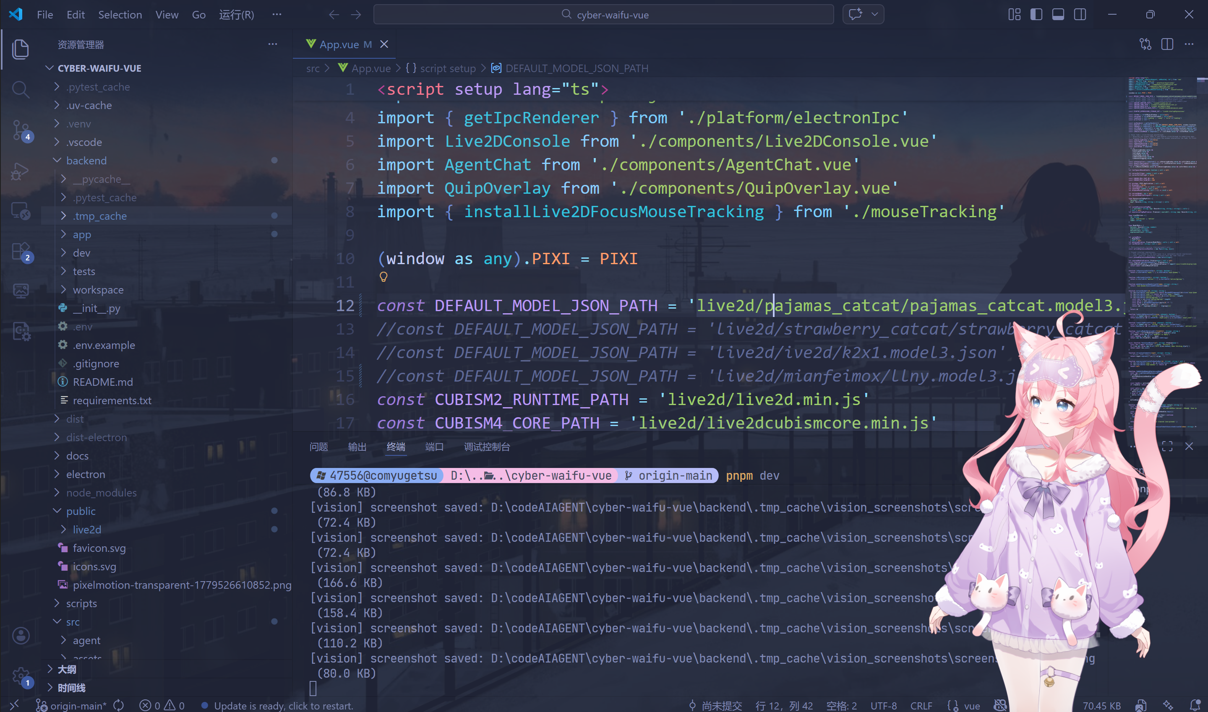This screenshot has width=1208, height=712.
Task: Click the Go Forward arrow in title bar
Action: (356, 15)
